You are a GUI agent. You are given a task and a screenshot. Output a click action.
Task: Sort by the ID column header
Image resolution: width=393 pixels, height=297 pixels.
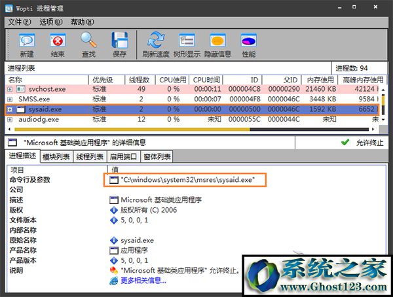tap(242, 80)
